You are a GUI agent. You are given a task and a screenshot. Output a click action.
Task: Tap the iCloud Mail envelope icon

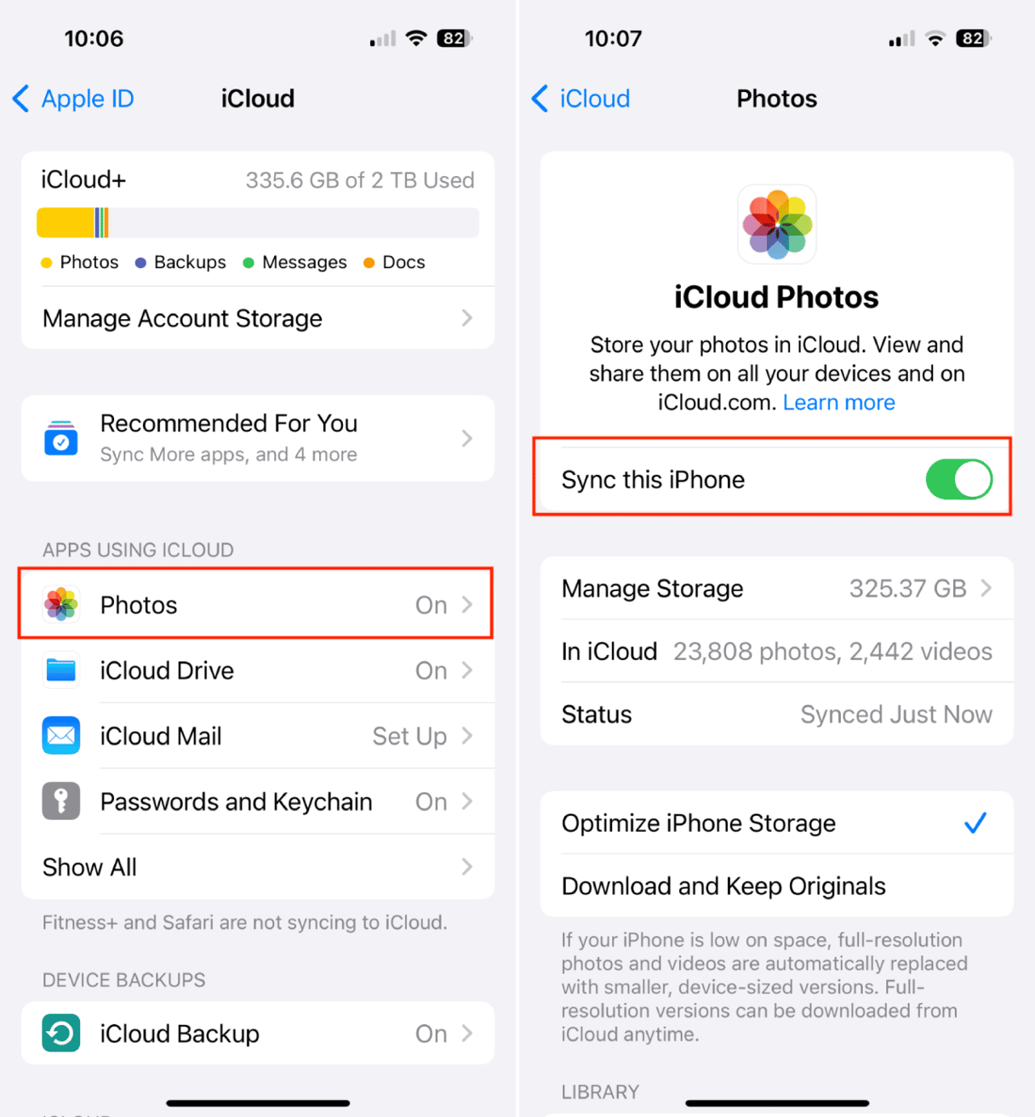pos(61,736)
